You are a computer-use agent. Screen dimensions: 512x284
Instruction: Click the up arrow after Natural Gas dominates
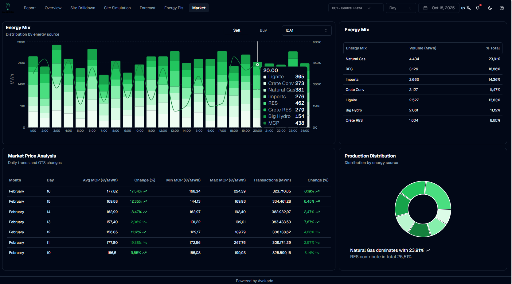pyautogui.click(x=428, y=250)
